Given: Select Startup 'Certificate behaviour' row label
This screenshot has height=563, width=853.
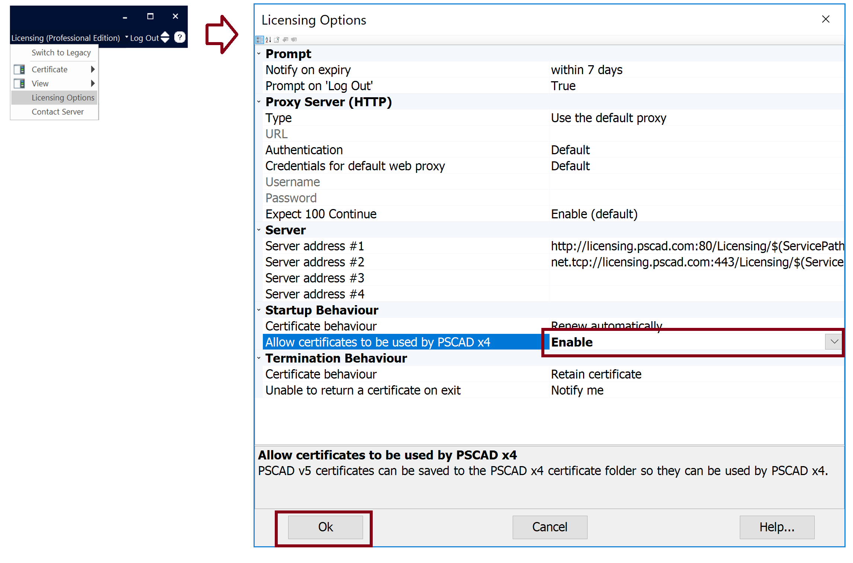Looking at the screenshot, I should [x=321, y=326].
